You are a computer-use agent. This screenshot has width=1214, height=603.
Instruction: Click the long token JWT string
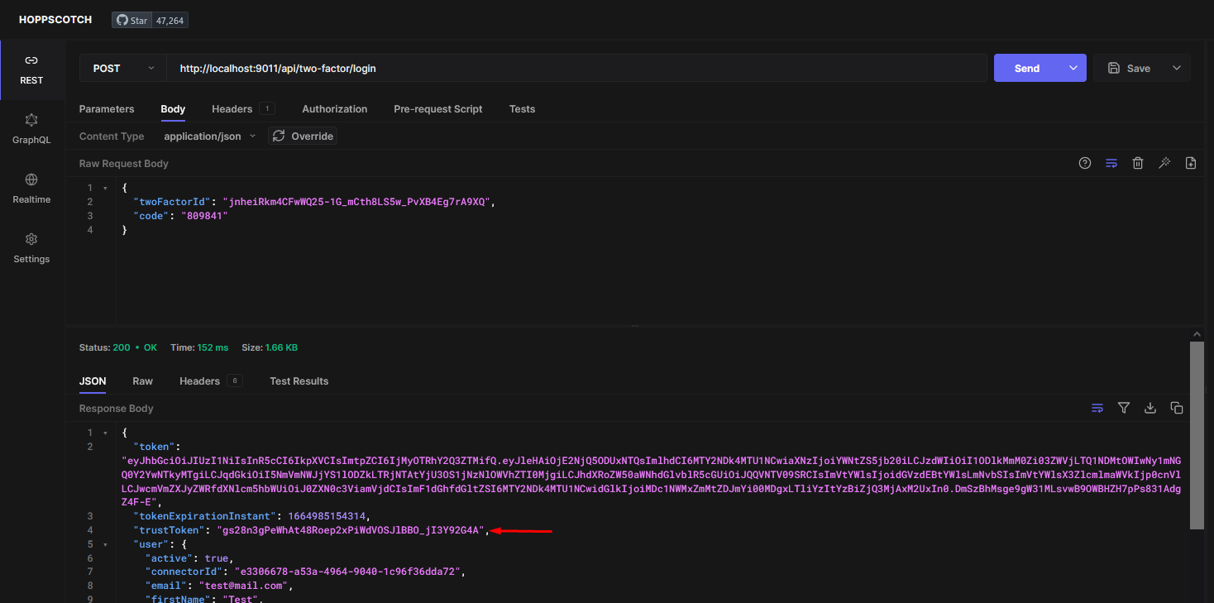coord(652,481)
